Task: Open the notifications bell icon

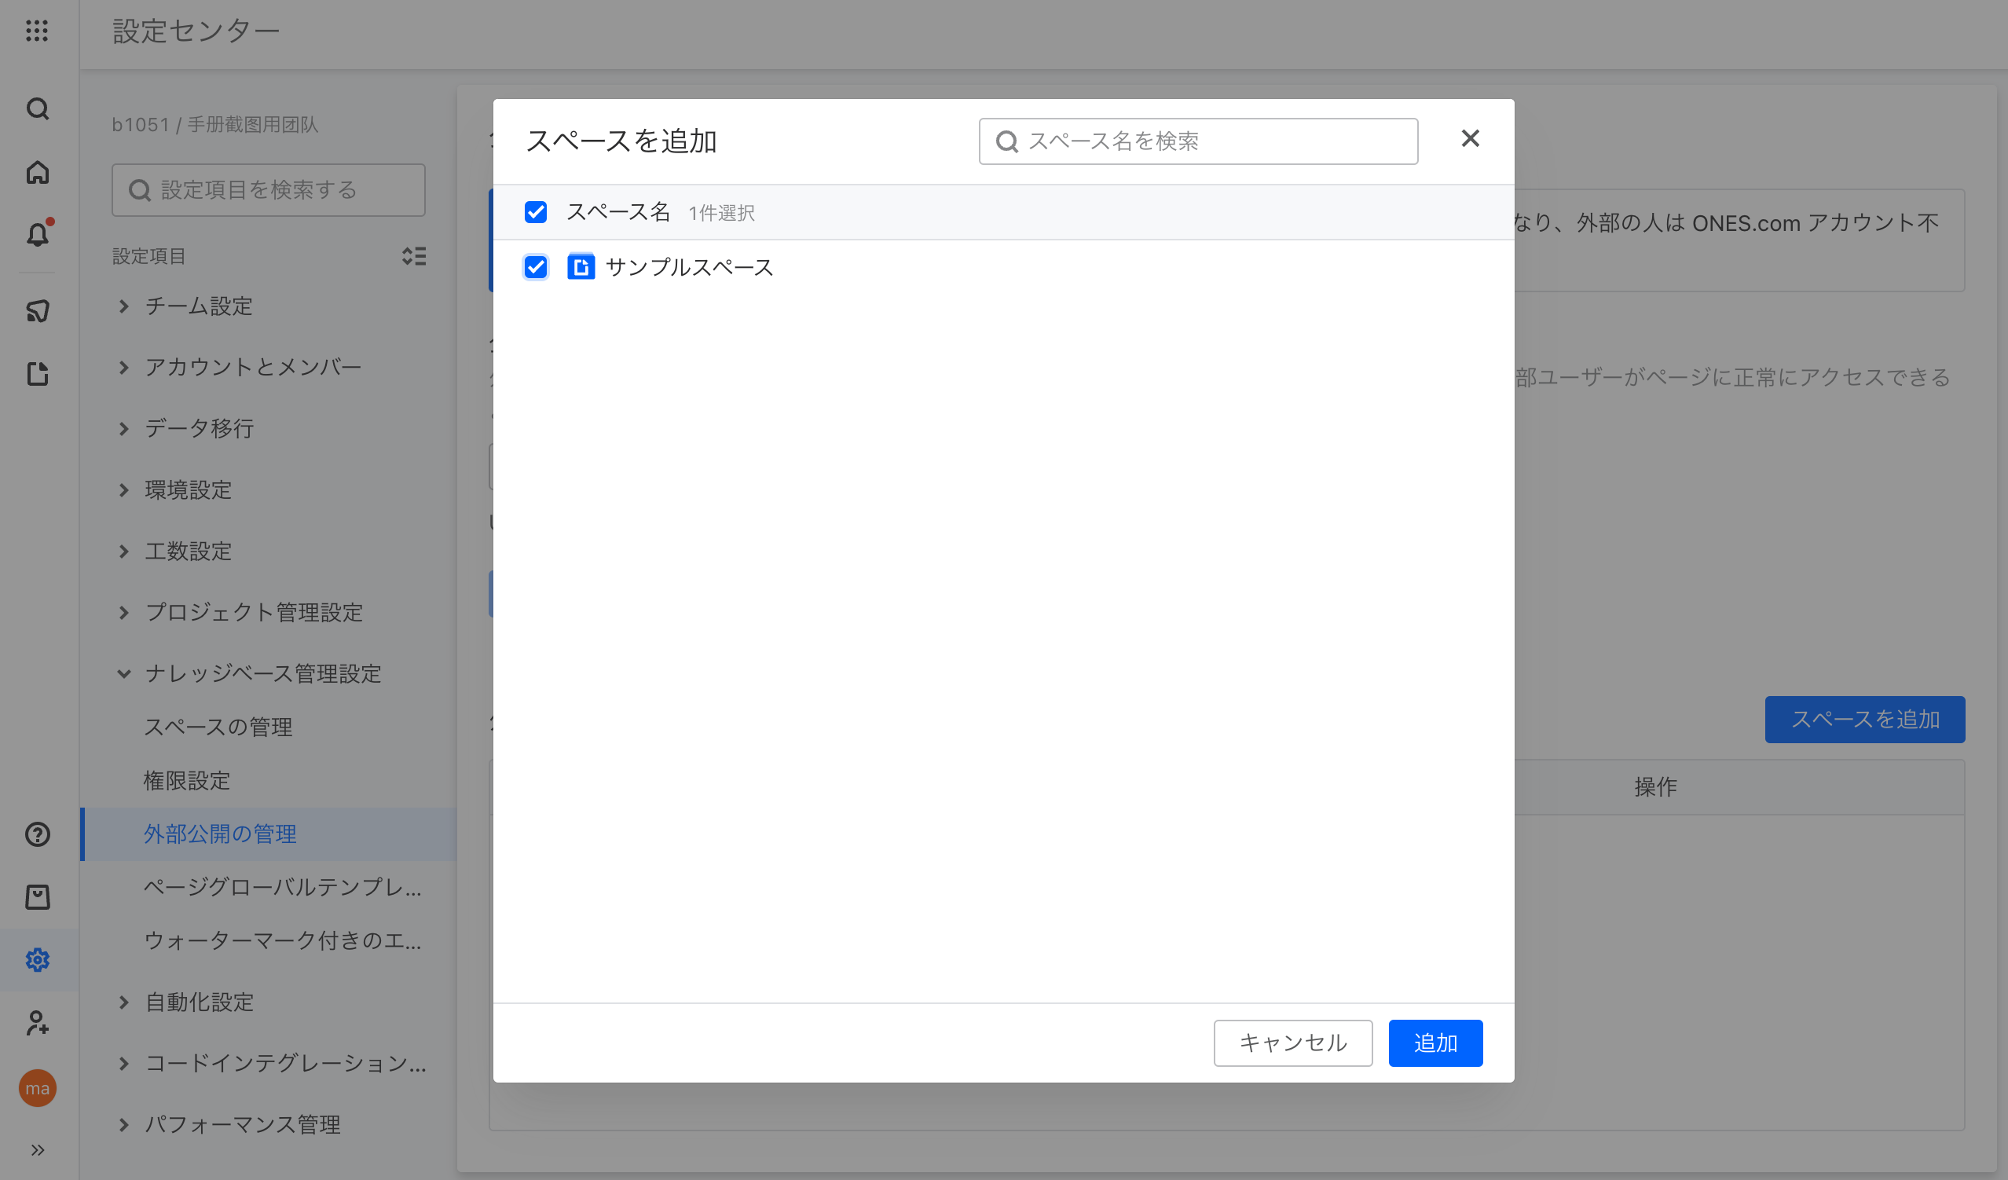Action: pos(38,234)
